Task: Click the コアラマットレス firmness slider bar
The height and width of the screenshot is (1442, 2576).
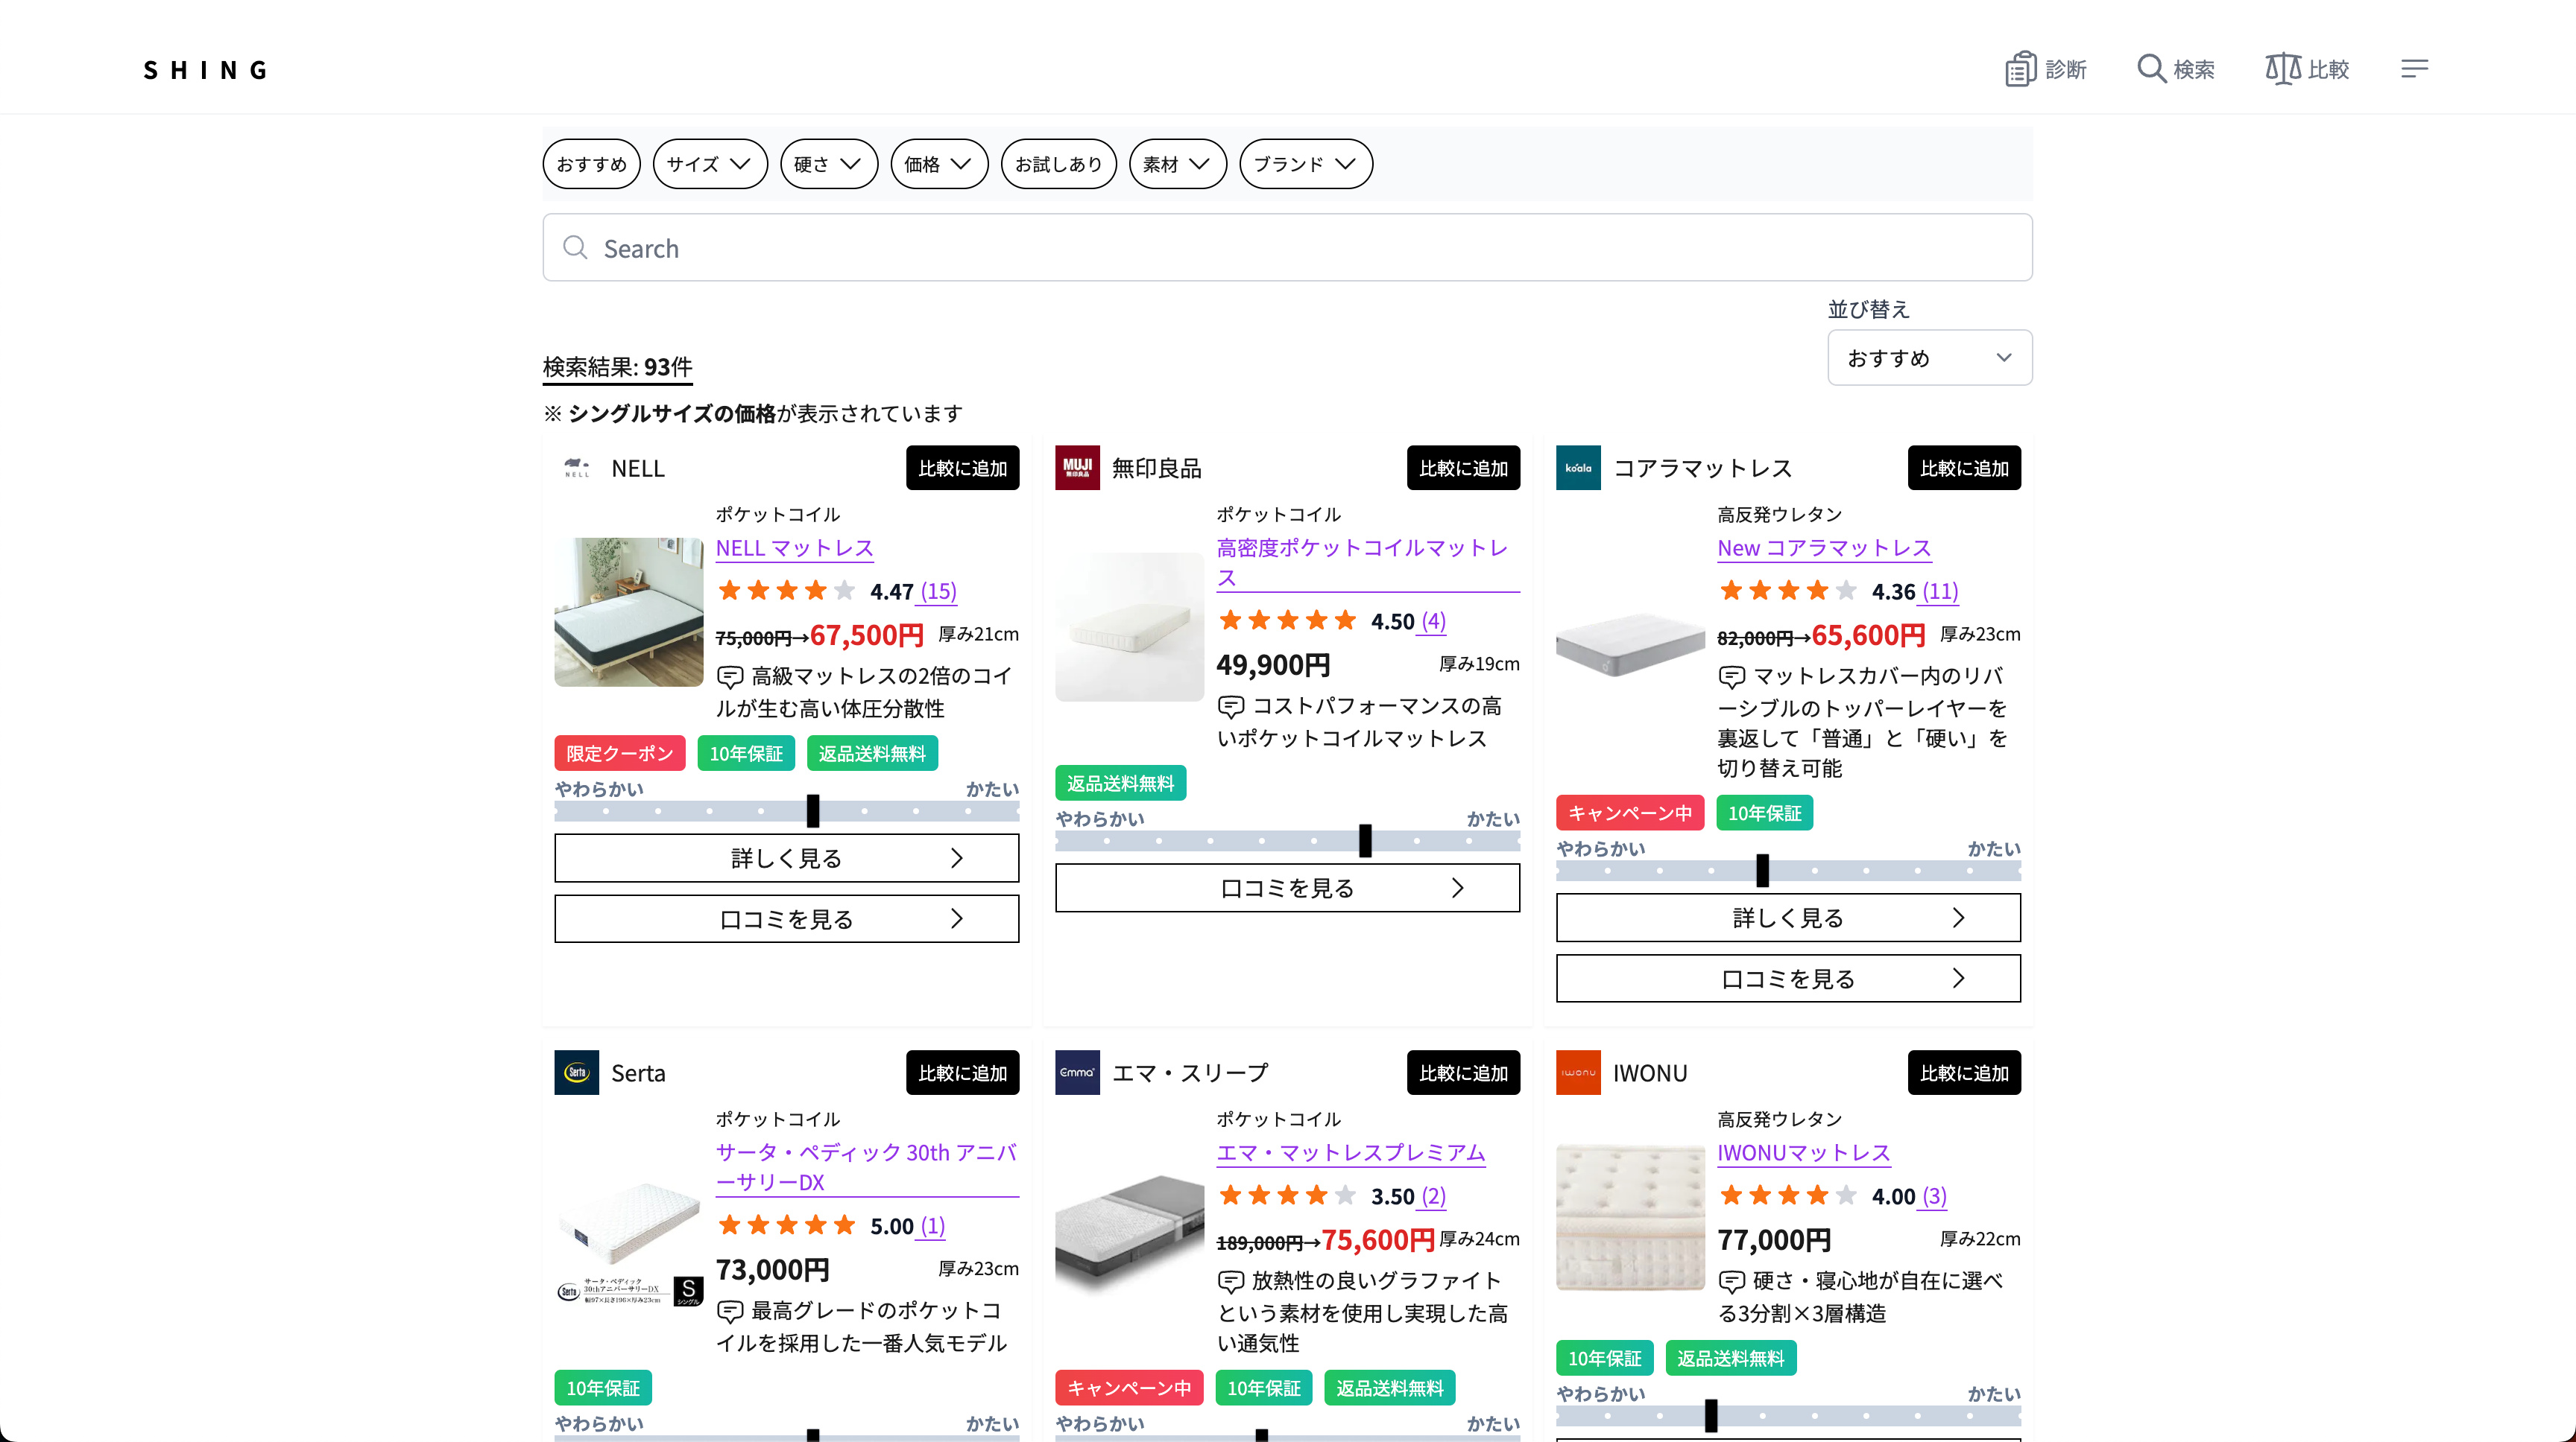Action: (1788, 871)
